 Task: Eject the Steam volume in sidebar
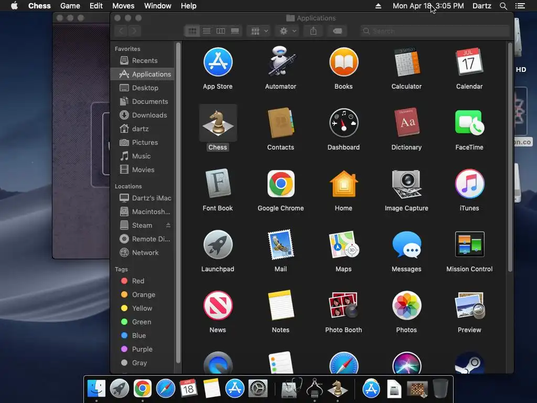(x=168, y=225)
